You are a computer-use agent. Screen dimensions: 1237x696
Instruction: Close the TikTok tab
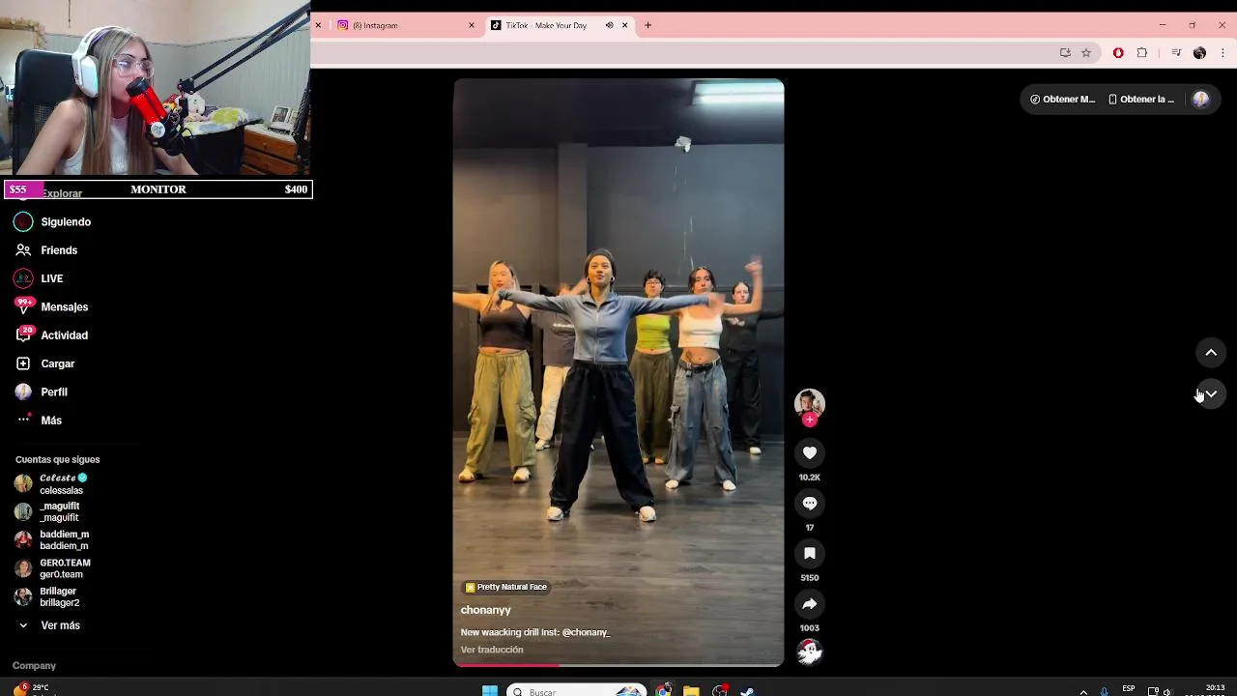coord(625,25)
